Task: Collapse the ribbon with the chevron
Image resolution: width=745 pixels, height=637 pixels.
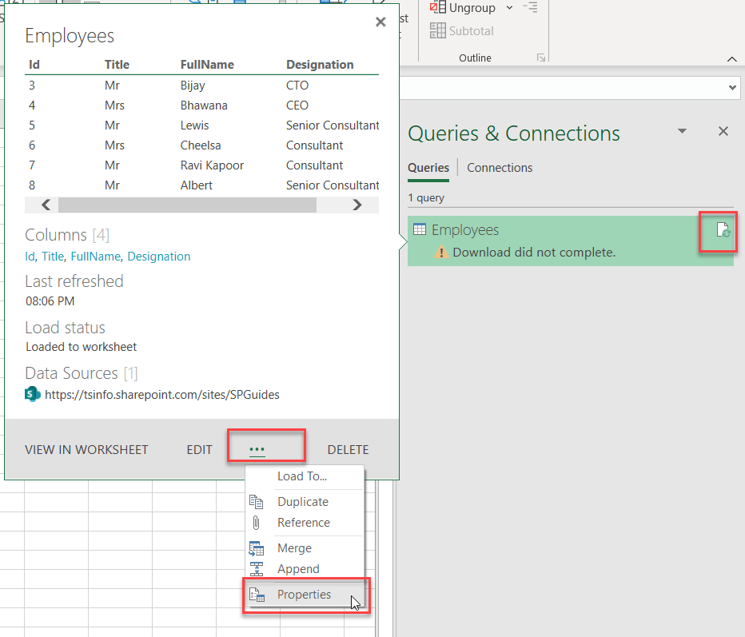Action: [x=731, y=58]
